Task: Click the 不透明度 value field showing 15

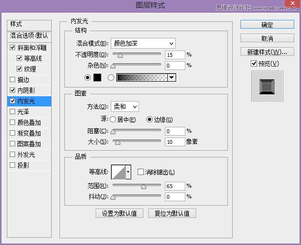Action: click(175, 55)
